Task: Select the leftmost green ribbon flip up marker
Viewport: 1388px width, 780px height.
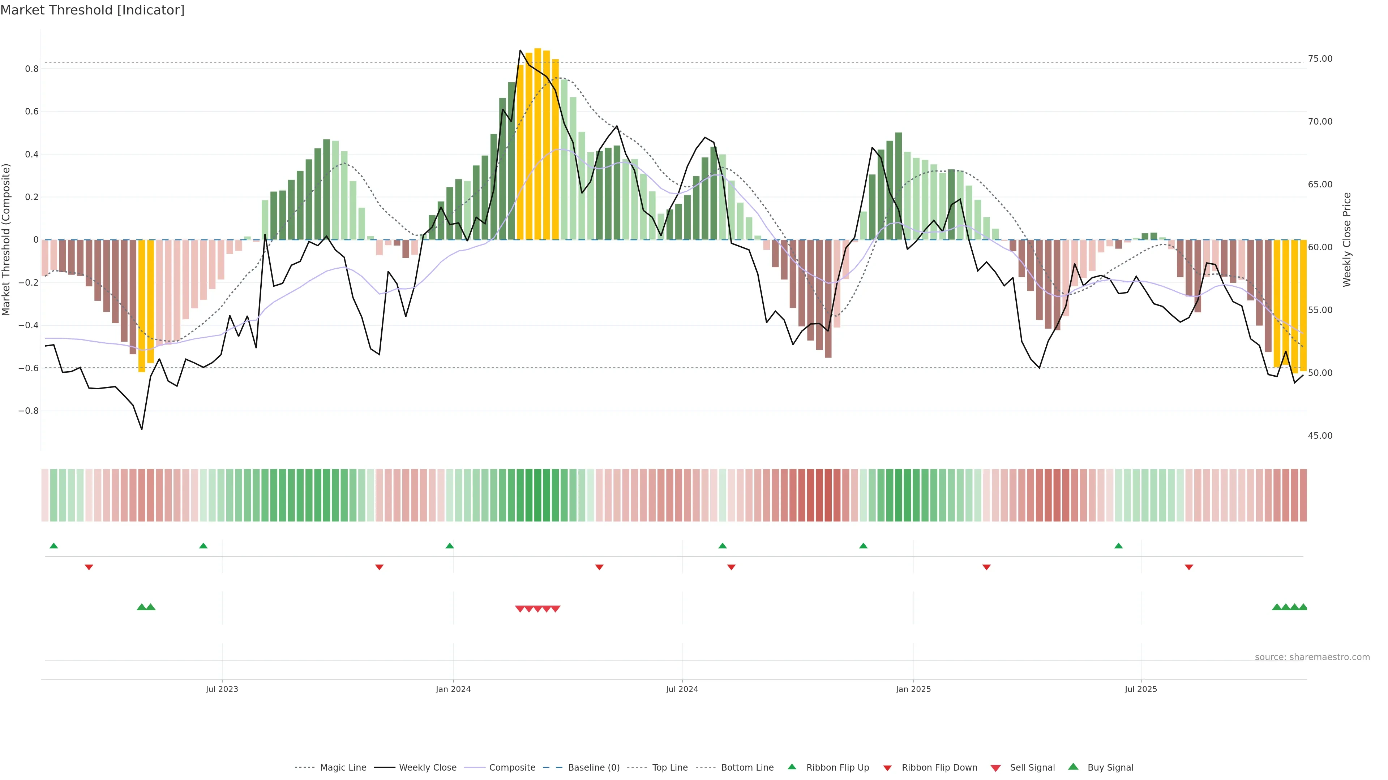Action: (x=53, y=546)
